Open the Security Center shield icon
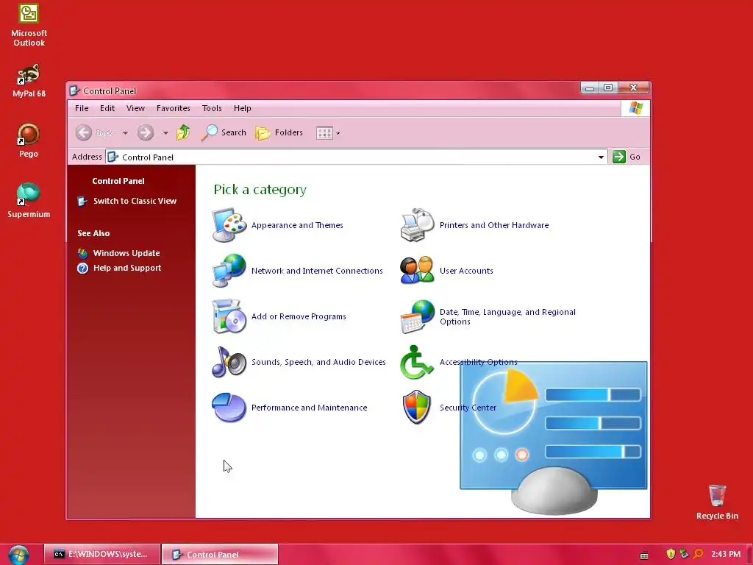This screenshot has height=565, width=753. point(418,408)
